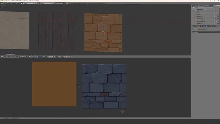
Task: Switch to World properties tab
Action: click(201, 27)
